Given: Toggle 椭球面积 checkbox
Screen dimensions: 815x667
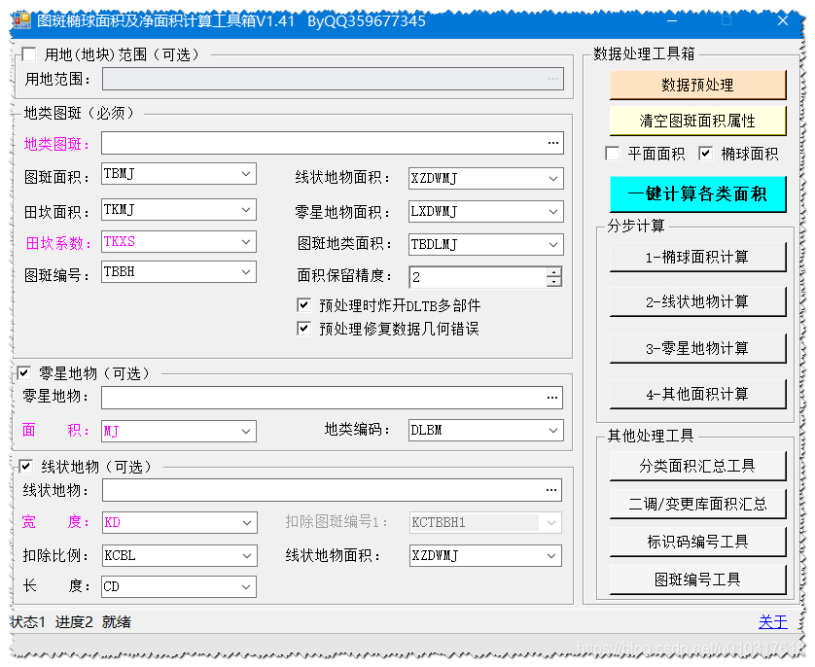Looking at the screenshot, I should coord(705,154).
